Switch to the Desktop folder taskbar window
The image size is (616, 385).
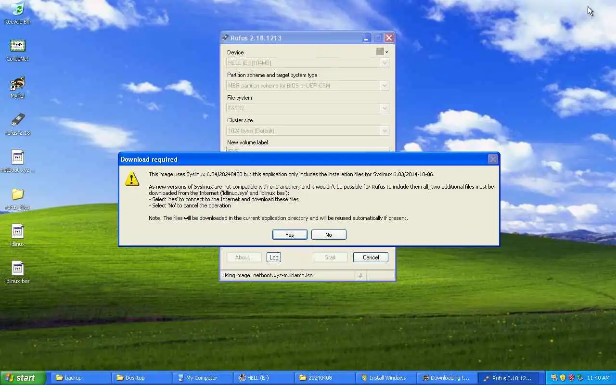141,378
